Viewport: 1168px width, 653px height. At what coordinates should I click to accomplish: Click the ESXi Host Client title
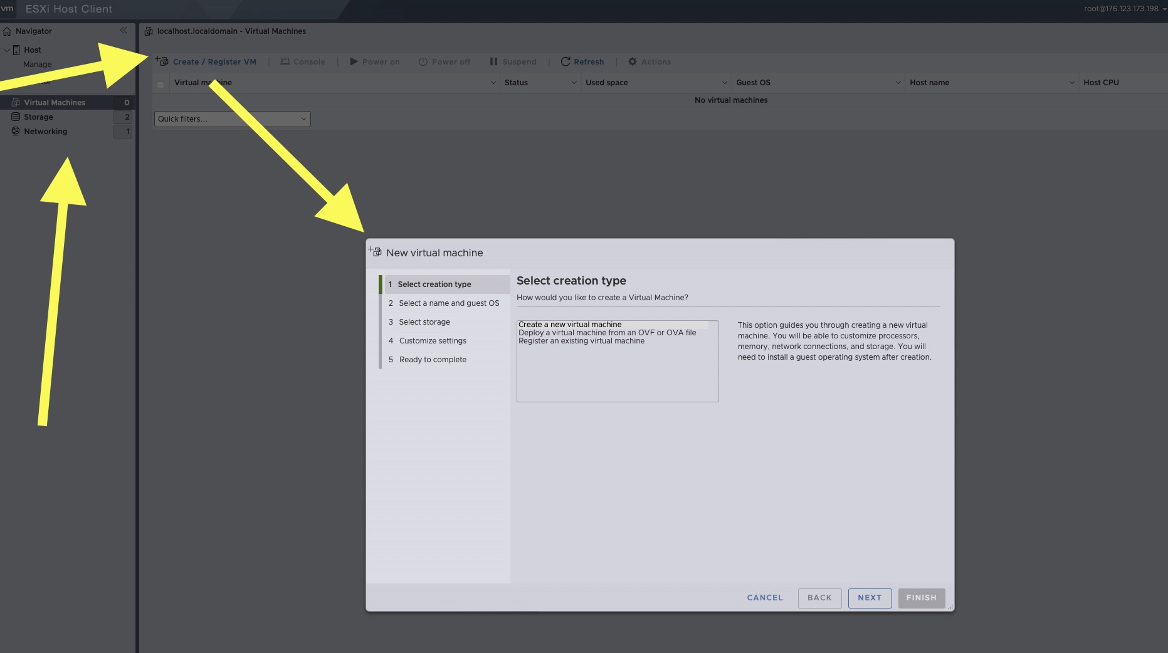[69, 9]
